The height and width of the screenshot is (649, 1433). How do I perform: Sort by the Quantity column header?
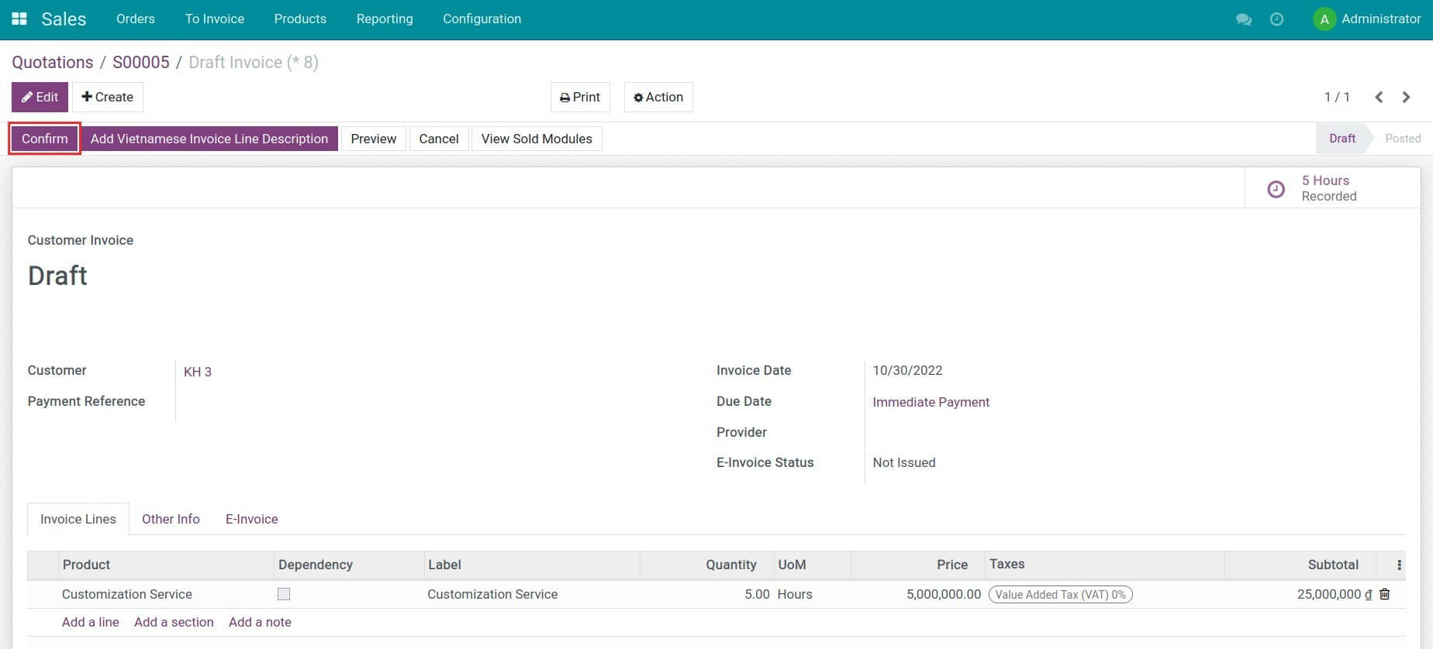pos(706,565)
